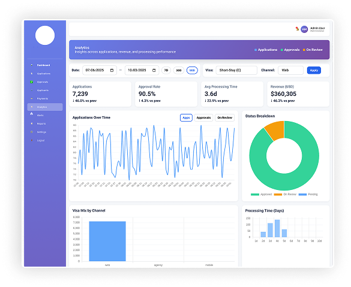Open calendar picker of the end date
This screenshot has height=287, width=351.
pos(154,70)
